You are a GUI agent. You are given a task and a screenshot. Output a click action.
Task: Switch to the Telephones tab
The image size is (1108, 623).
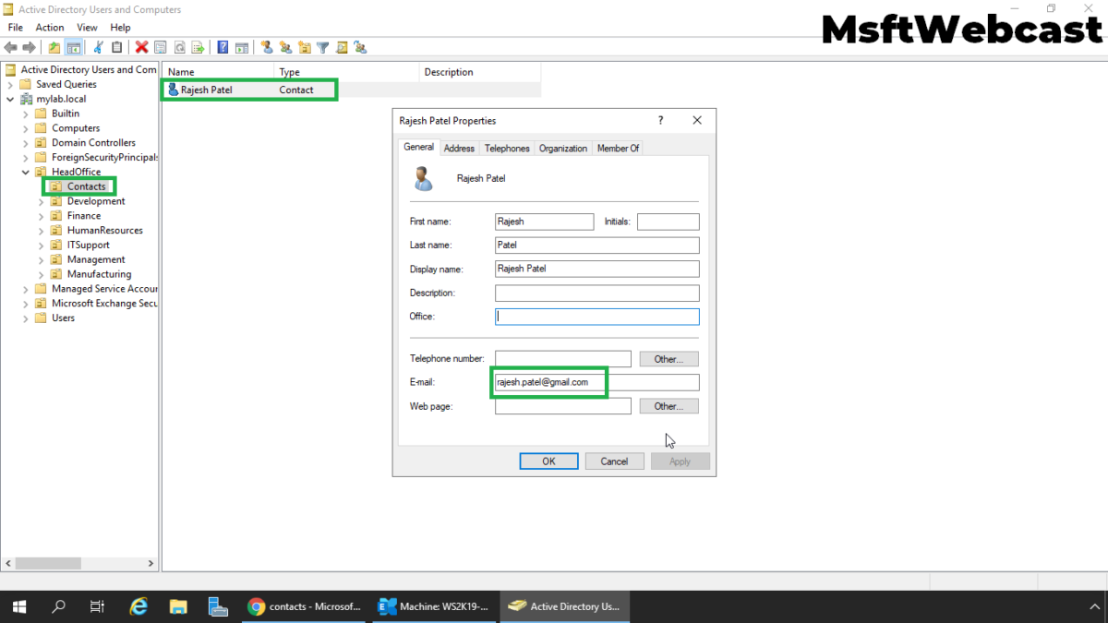[x=507, y=148]
